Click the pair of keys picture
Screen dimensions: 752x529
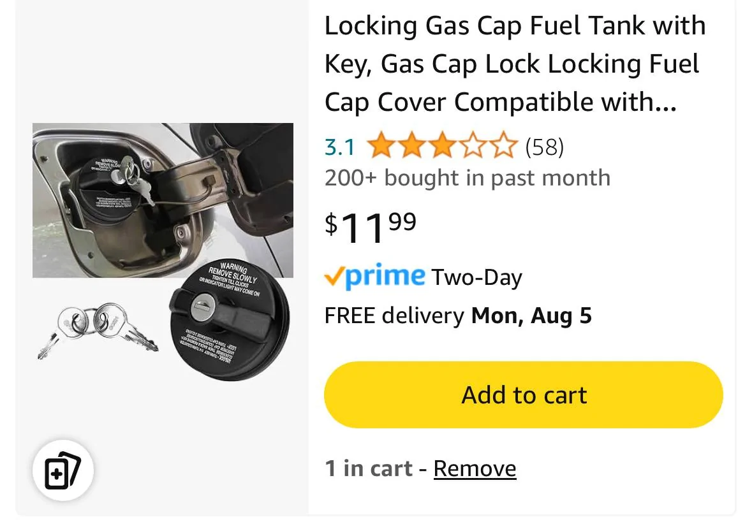pyautogui.click(x=97, y=330)
